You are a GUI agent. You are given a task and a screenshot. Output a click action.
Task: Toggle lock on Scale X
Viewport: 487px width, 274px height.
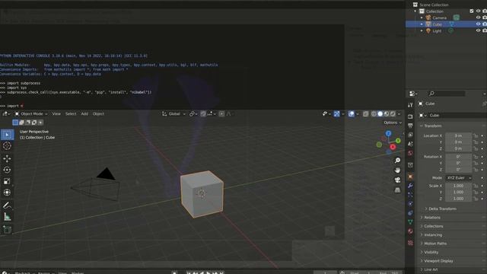point(476,186)
